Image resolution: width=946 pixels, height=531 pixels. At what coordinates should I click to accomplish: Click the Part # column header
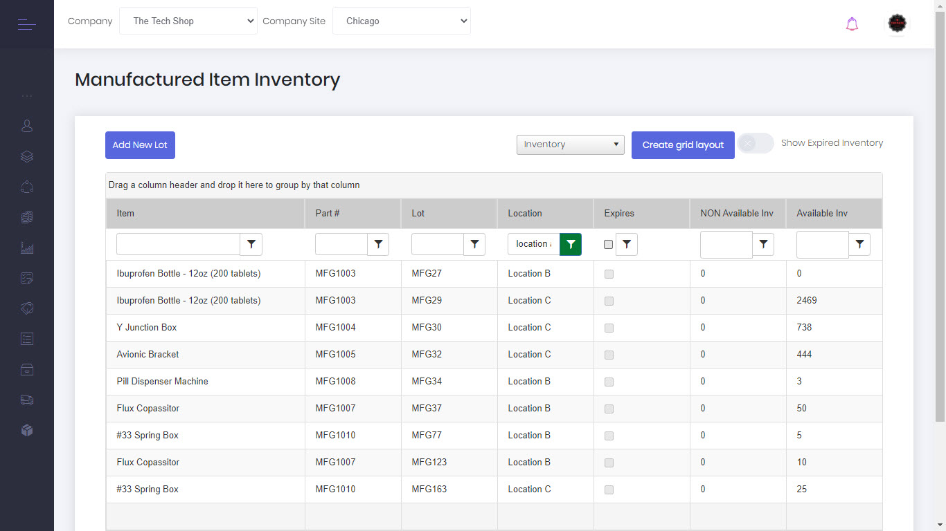[328, 213]
